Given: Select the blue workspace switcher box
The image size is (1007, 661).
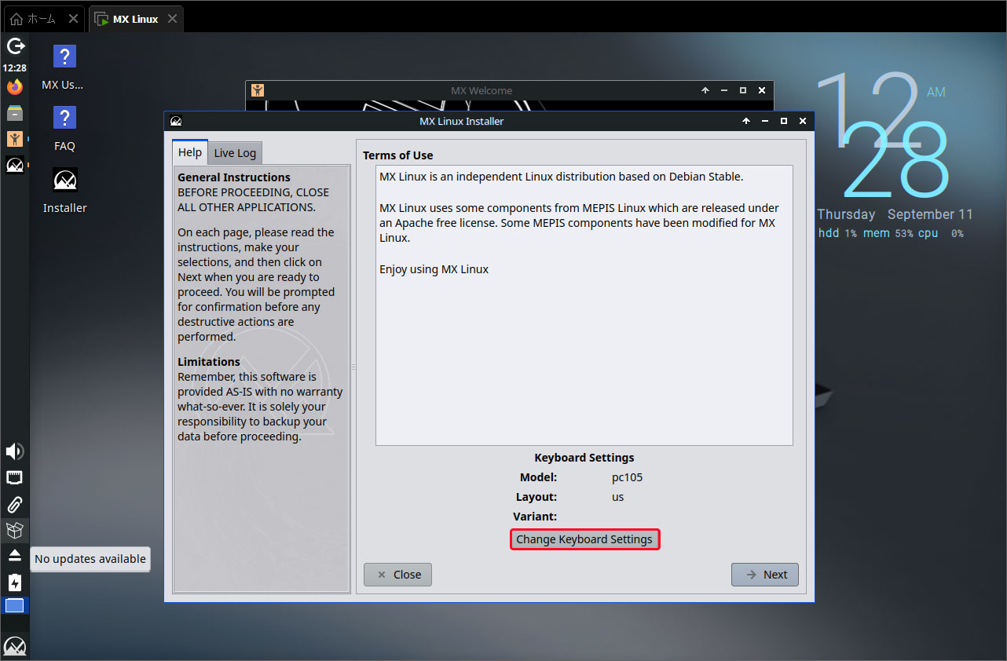Looking at the screenshot, I should tap(15, 605).
